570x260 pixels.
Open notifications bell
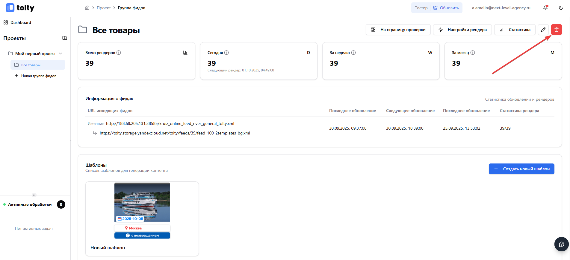click(545, 8)
